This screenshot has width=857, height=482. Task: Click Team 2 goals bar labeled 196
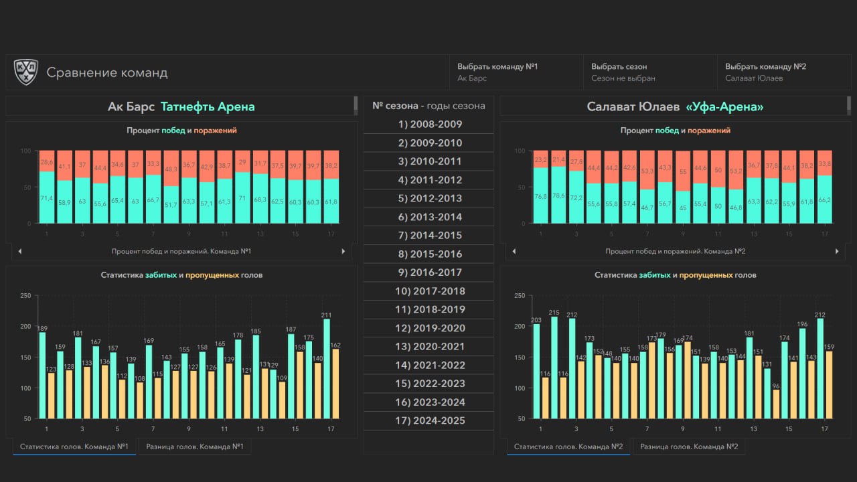802,374
